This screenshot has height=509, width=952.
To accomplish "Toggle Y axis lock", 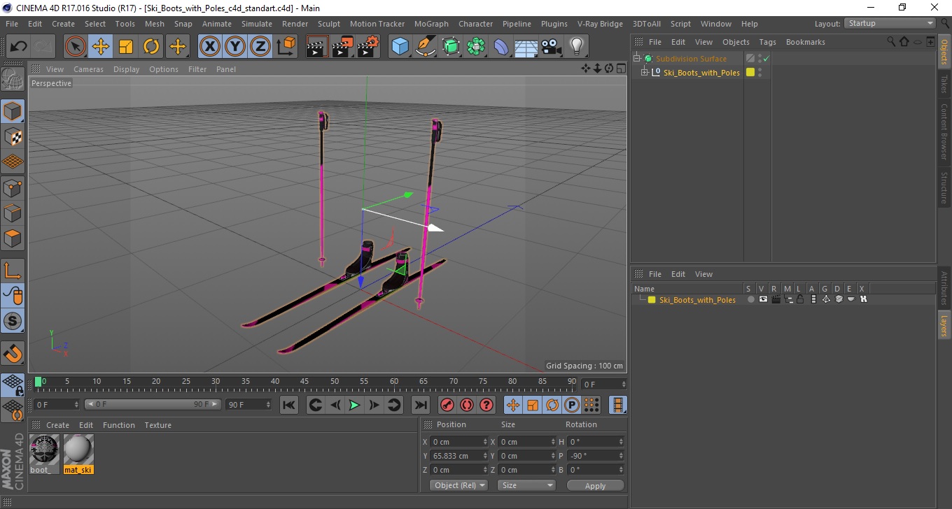I will coord(235,47).
